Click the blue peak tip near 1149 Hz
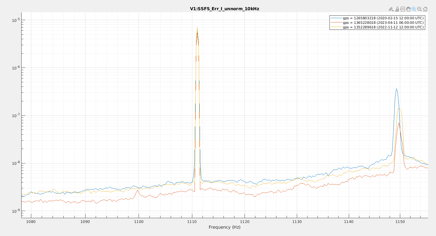Viewport: 436px width, 236px height. (397, 89)
